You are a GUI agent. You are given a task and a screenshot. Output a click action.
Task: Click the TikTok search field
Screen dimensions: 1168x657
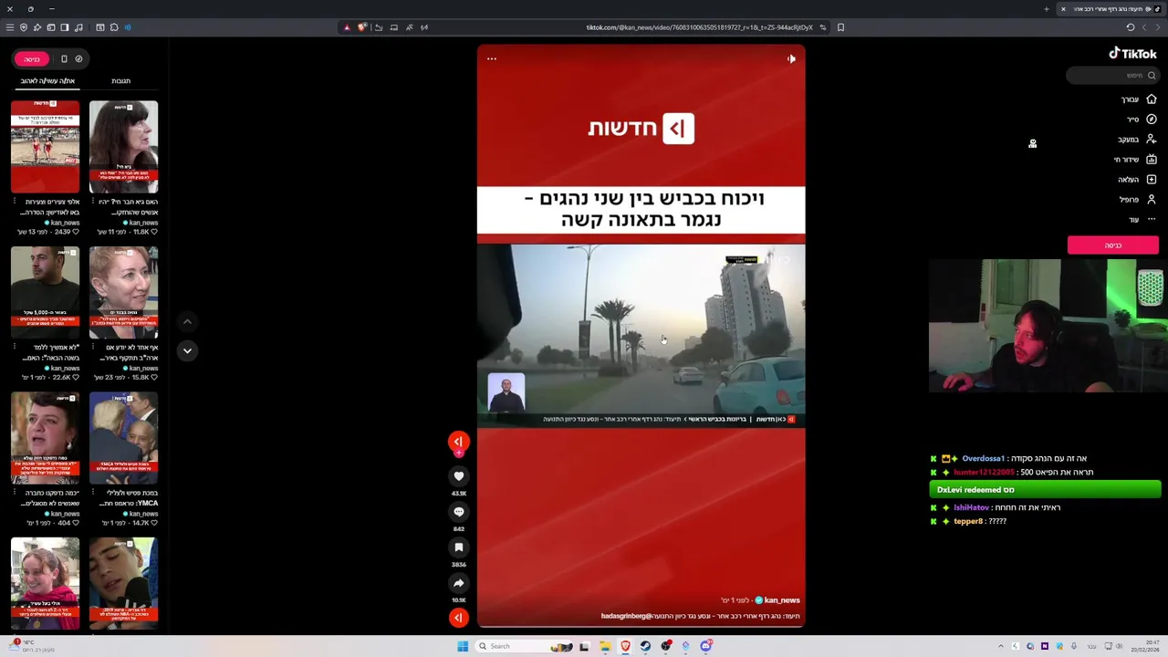[x=1111, y=76]
